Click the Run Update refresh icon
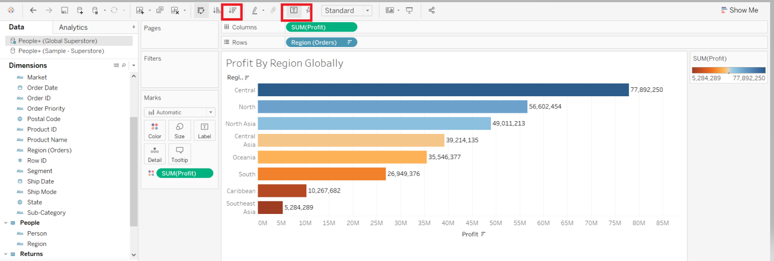Viewport: 774px width, 261px height. pyautogui.click(x=114, y=10)
